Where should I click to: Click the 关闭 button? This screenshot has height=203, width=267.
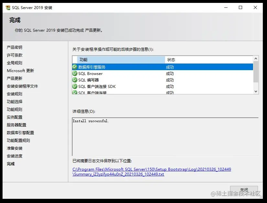[244, 190]
